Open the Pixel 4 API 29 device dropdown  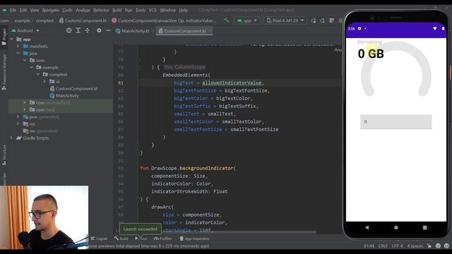[285, 20]
